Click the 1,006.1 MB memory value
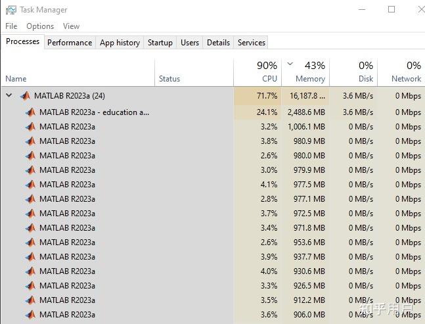The image size is (425, 324). (306, 127)
